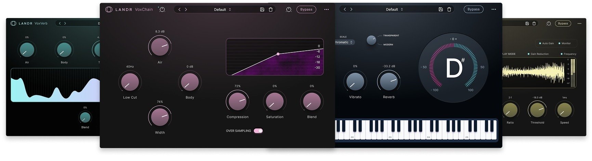
Task: Click the 8.3 dB Air value
Action: pos(160,31)
